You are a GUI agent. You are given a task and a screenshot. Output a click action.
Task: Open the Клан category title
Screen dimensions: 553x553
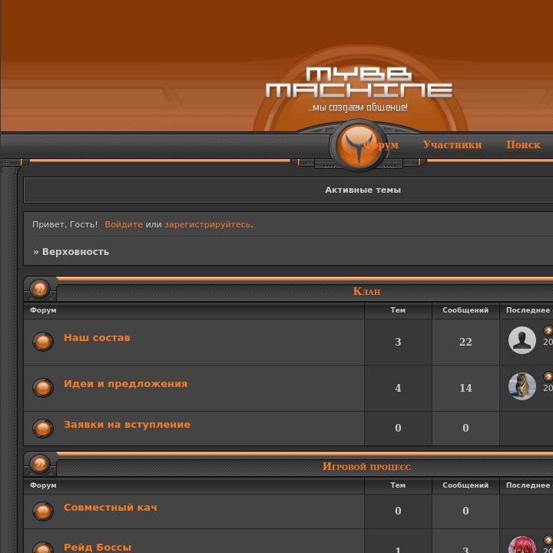(x=366, y=291)
